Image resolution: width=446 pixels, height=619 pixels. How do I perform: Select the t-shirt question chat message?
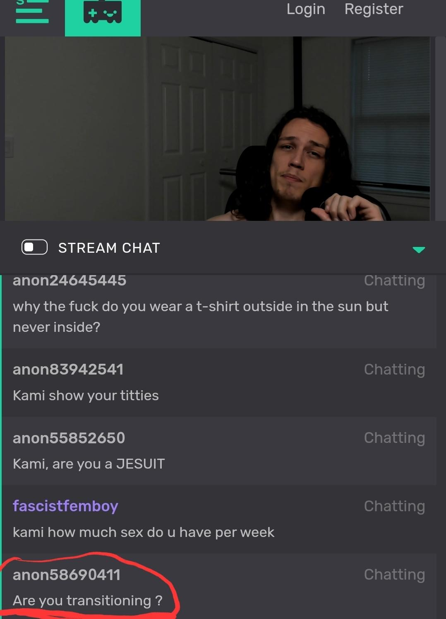click(201, 317)
